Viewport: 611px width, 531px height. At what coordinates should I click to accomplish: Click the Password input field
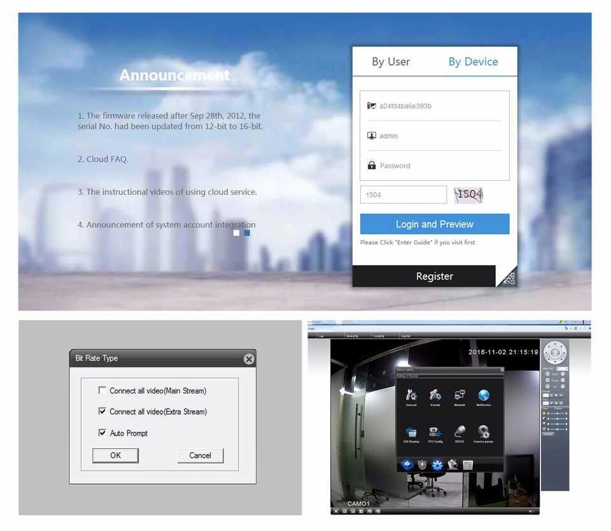[x=434, y=166]
